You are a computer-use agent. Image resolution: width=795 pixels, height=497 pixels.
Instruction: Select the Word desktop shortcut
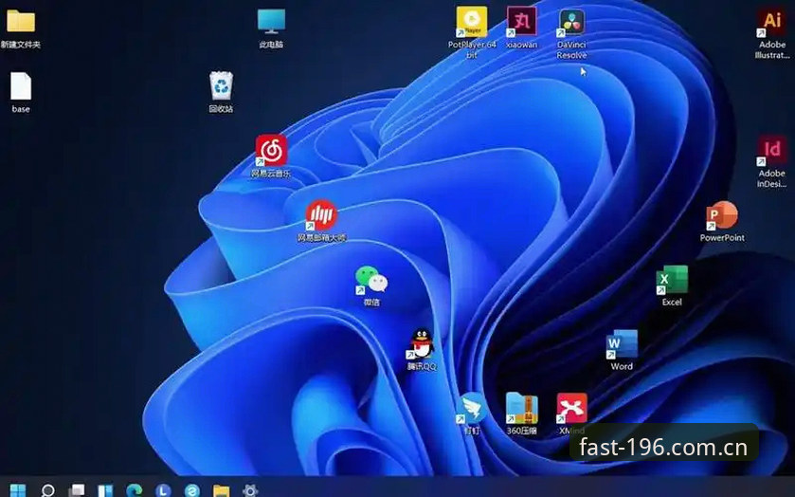[622, 344]
